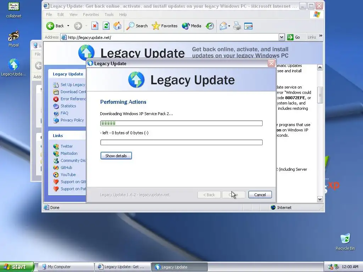Open the collabnet desktop icon
Screen dimensions: 363x272
point(14,10)
